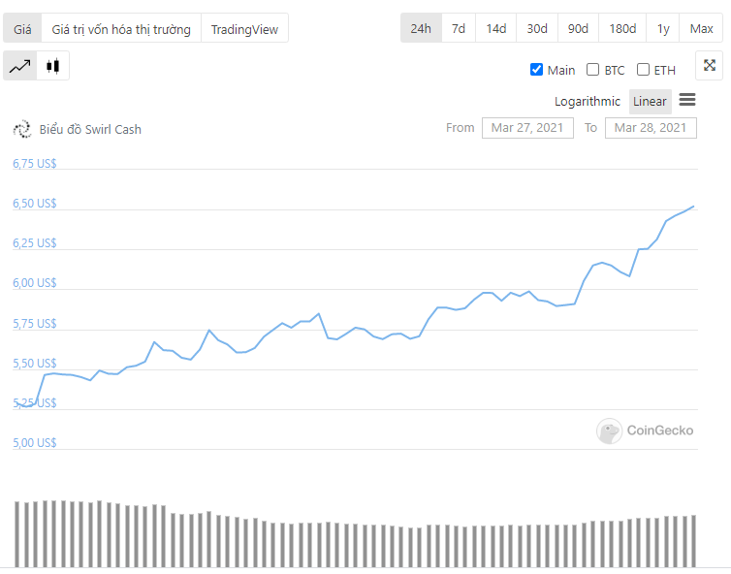The width and height of the screenshot is (731, 574).
Task: Enable the BTC comparison checkbox
Action: [x=592, y=70]
